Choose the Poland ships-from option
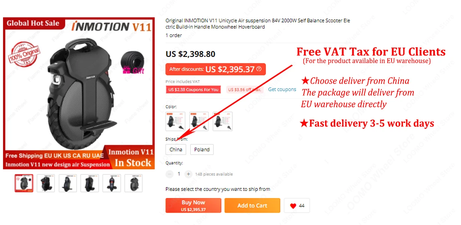Screen dimensions: 461x225 pyautogui.click(x=202, y=149)
